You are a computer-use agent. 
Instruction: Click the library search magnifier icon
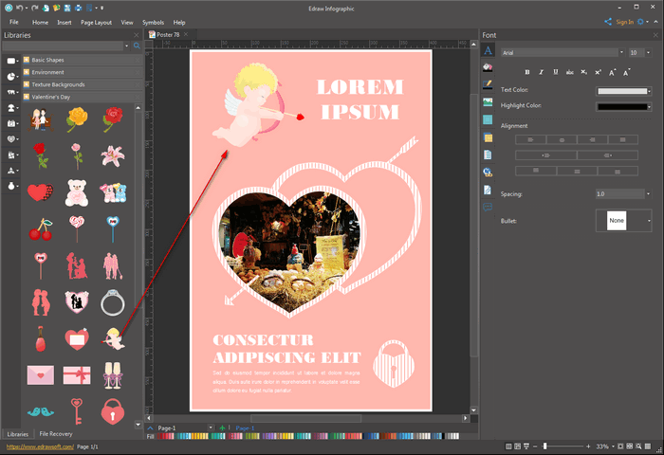click(137, 45)
